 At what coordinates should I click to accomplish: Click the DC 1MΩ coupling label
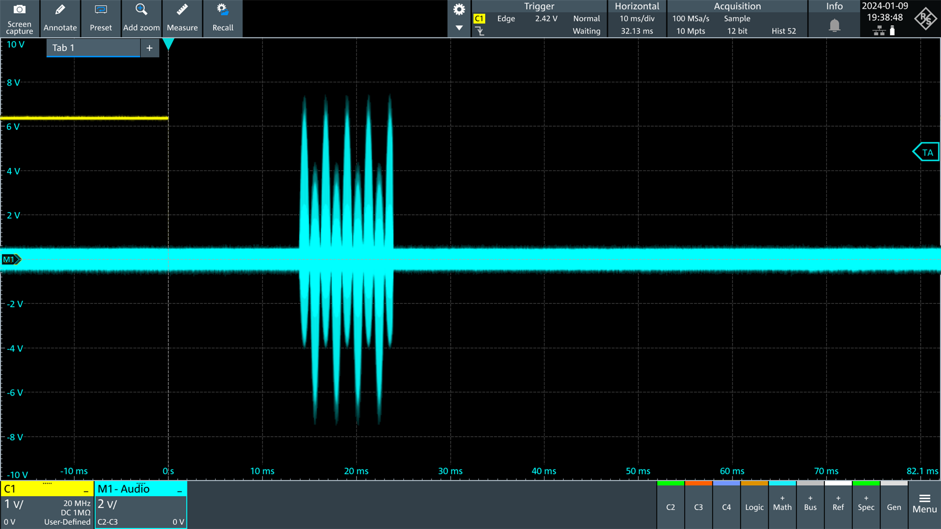76,513
